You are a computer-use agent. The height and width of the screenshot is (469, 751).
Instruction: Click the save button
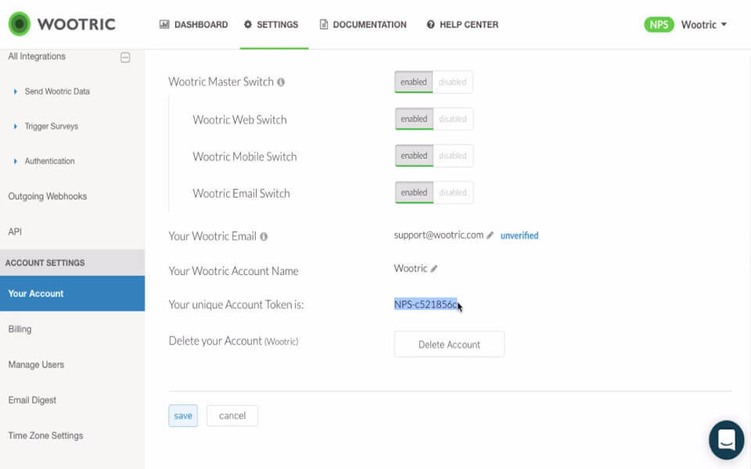point(183,415)
